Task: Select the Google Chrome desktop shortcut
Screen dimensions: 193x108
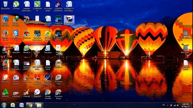Action: tap(48, 94)
